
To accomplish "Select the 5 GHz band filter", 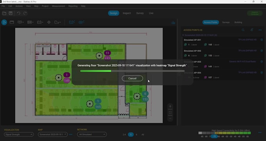I will tap(131, 135).
